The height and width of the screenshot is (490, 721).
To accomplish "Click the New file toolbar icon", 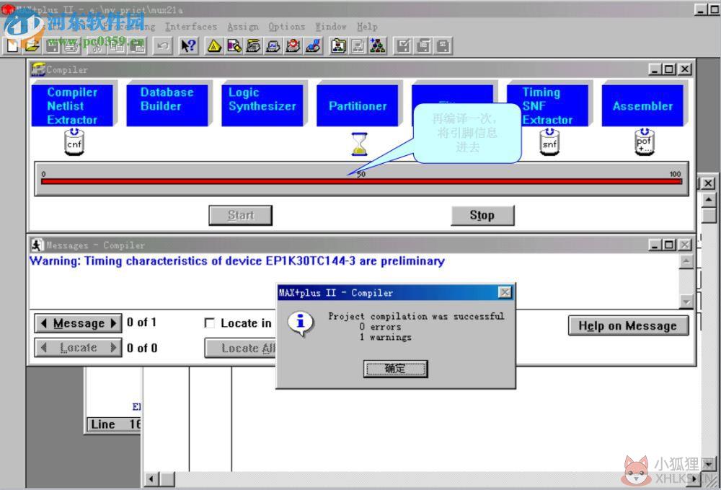I will click(x=12, y=45).
